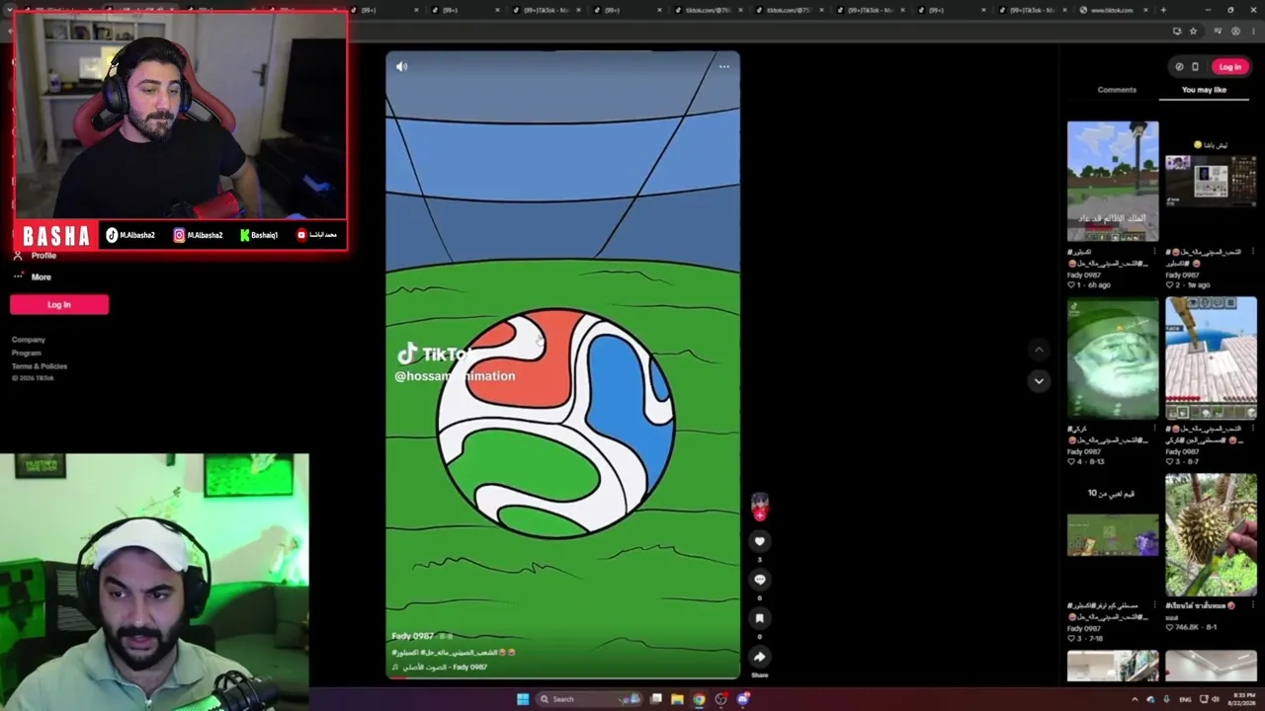Image resolution: width=1265 pixels, height=711 pixels.
Task: Open the thumbnail captioned with number 10
Action: tap(1113, 535)
